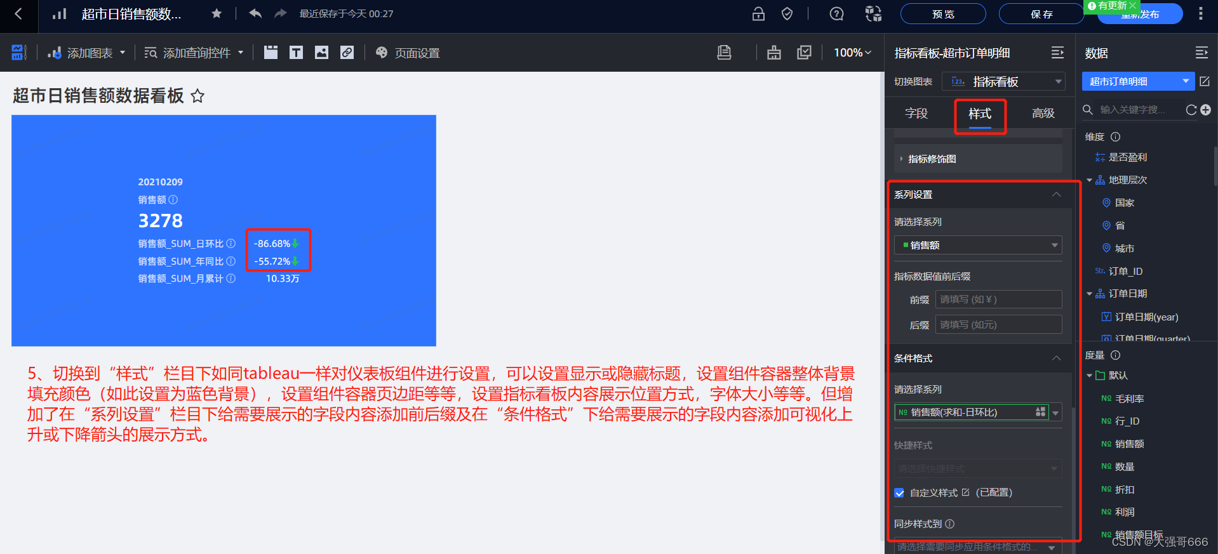Viewport: 1218px width, 554px height.
Task: Fill in the 前缀 prefix field
Action: [x=998, y=300]
